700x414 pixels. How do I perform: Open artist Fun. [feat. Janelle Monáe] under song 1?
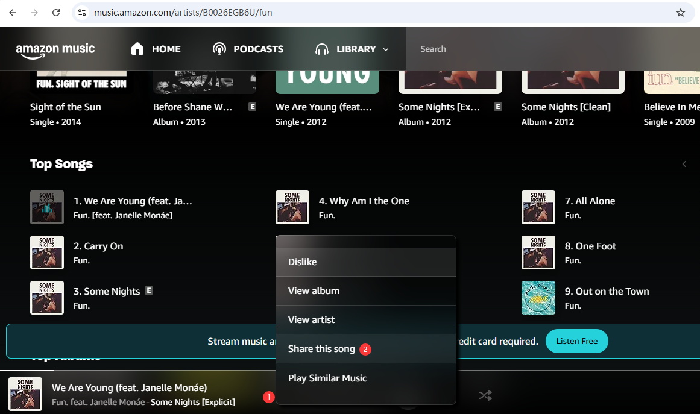click(123, 216)
